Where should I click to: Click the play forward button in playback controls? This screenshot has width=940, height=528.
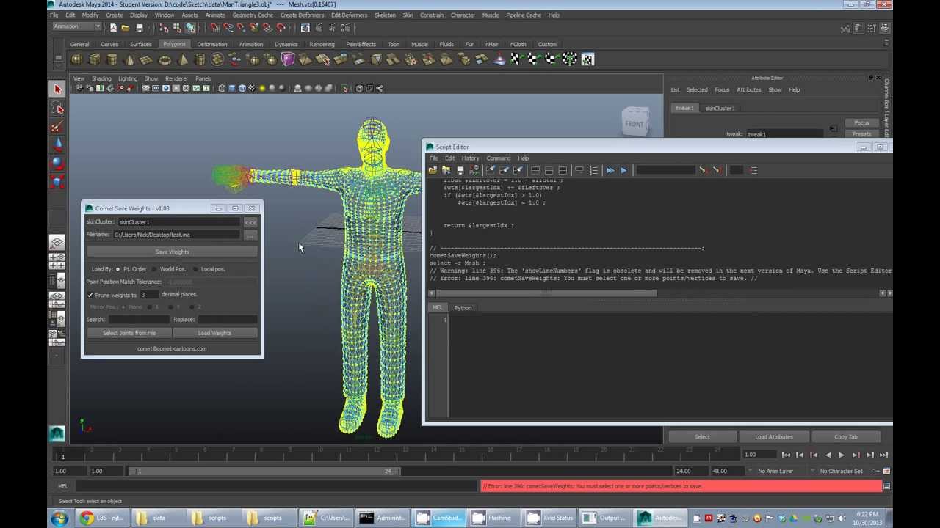842,455
